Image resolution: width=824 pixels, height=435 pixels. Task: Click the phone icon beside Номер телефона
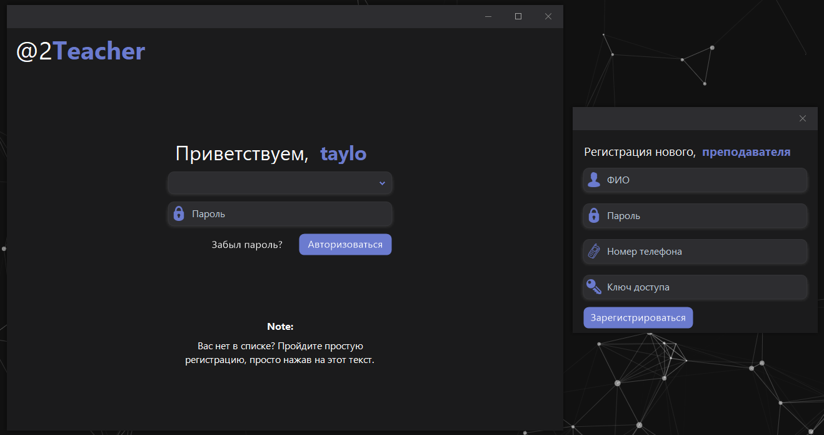coord(593,252)
